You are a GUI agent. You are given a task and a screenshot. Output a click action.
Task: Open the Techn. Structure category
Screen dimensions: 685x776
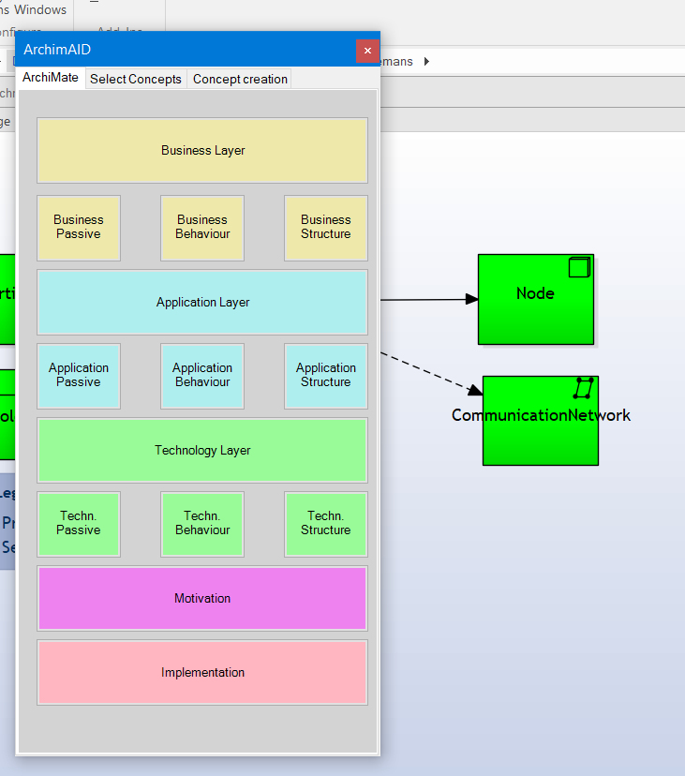(326, 524)
